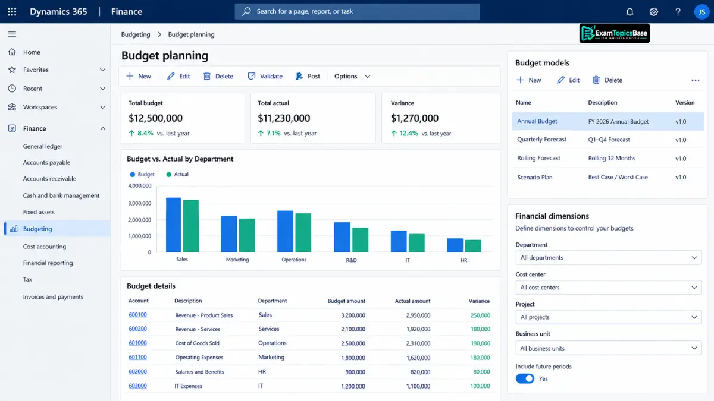This screenshot has height=401, width=714.
Task: Select the Annual Budget model row
Action: pyautogui.click(x=607, y=121)
